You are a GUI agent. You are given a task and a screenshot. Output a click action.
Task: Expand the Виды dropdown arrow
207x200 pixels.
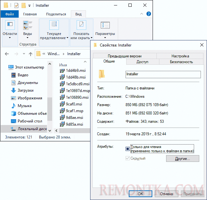27,38
